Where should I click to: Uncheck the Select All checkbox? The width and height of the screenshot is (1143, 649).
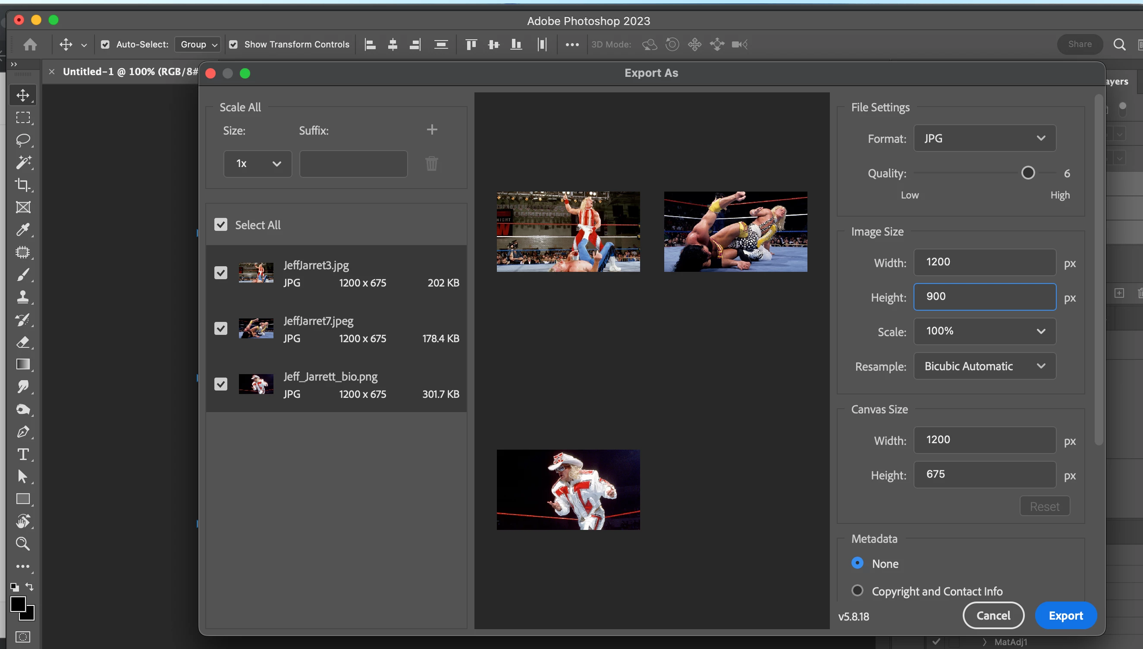[220, 225]
